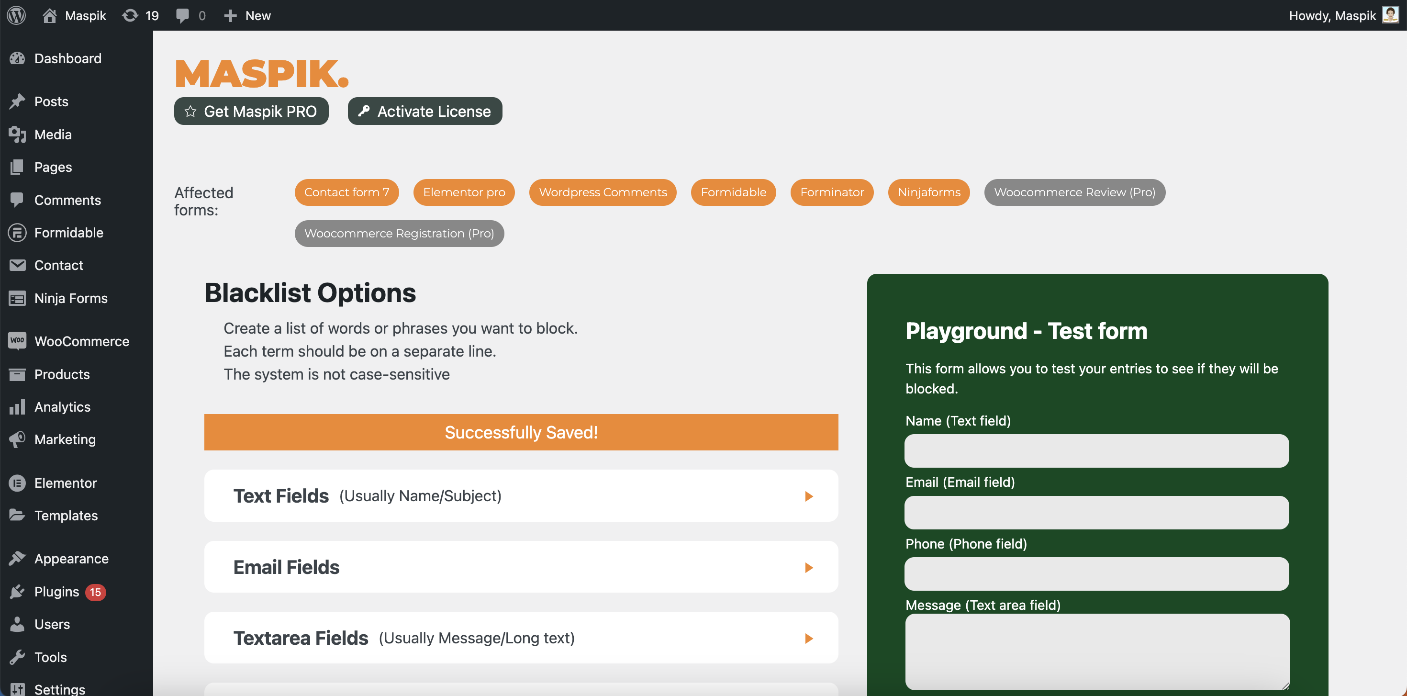Expand the Textarea Fields section arrow
The height and width of the screenshot is (696, 1407).
809,638
